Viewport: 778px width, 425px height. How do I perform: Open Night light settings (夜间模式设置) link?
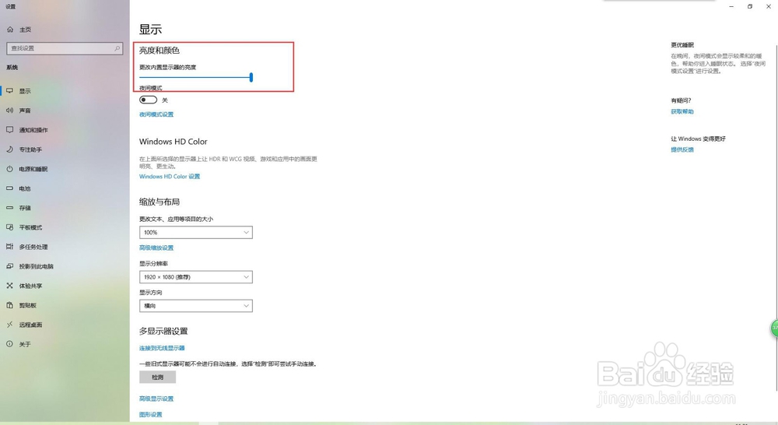156,114
